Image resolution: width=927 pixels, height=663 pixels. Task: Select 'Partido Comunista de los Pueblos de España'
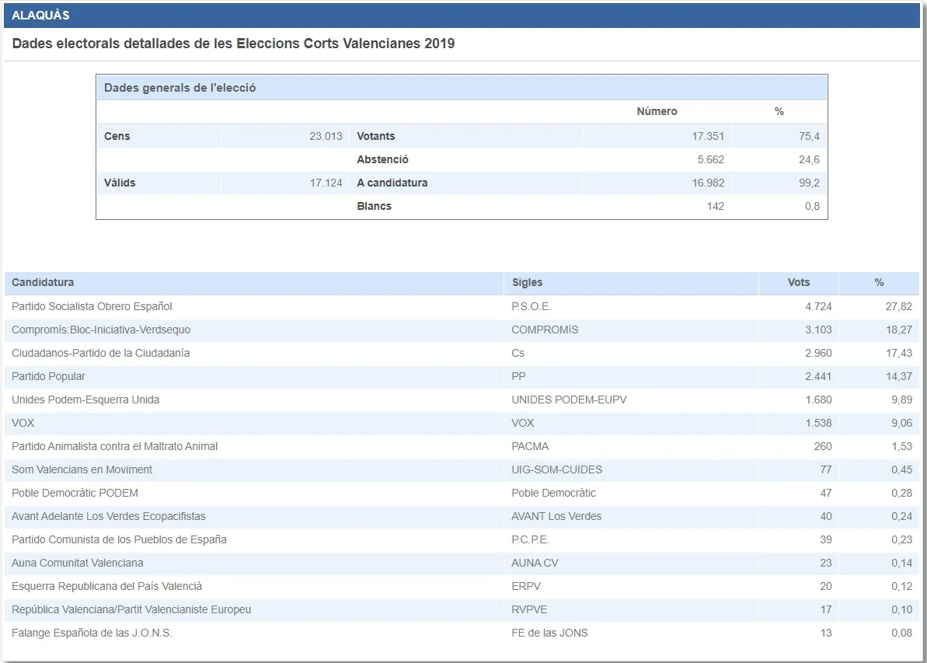[119, 539]
